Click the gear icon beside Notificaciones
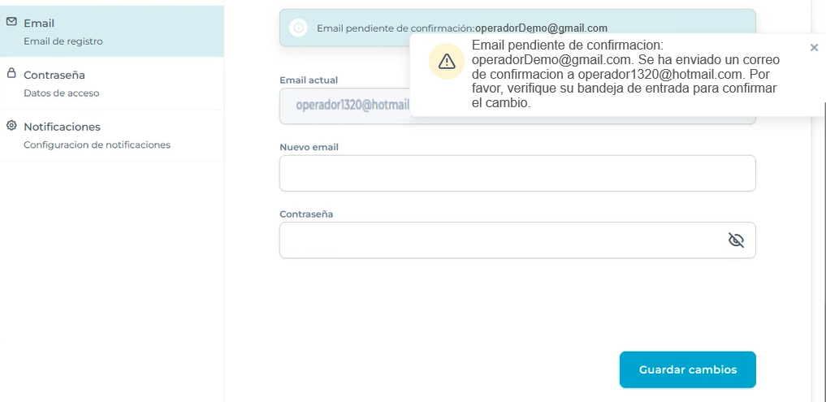 [x=11, y=126]
